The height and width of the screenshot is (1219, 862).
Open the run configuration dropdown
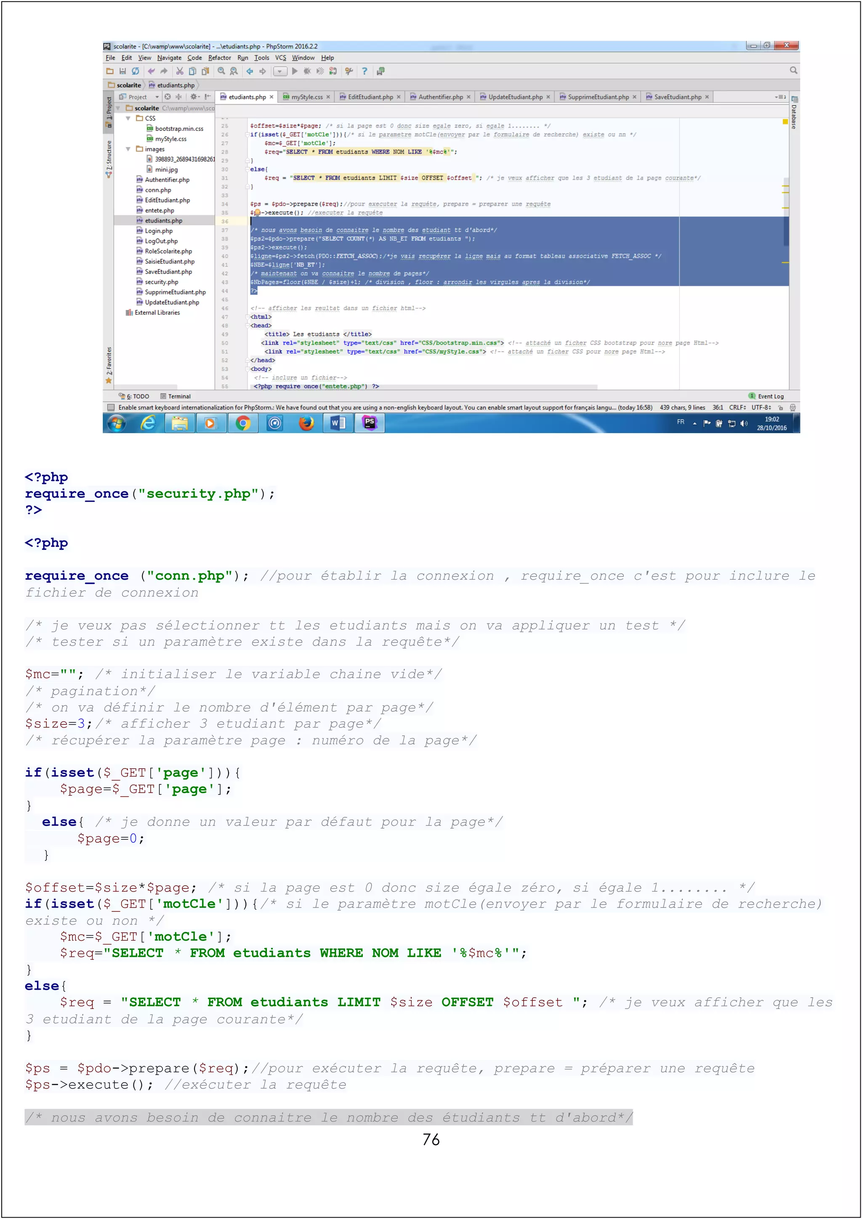coord(280,71)
